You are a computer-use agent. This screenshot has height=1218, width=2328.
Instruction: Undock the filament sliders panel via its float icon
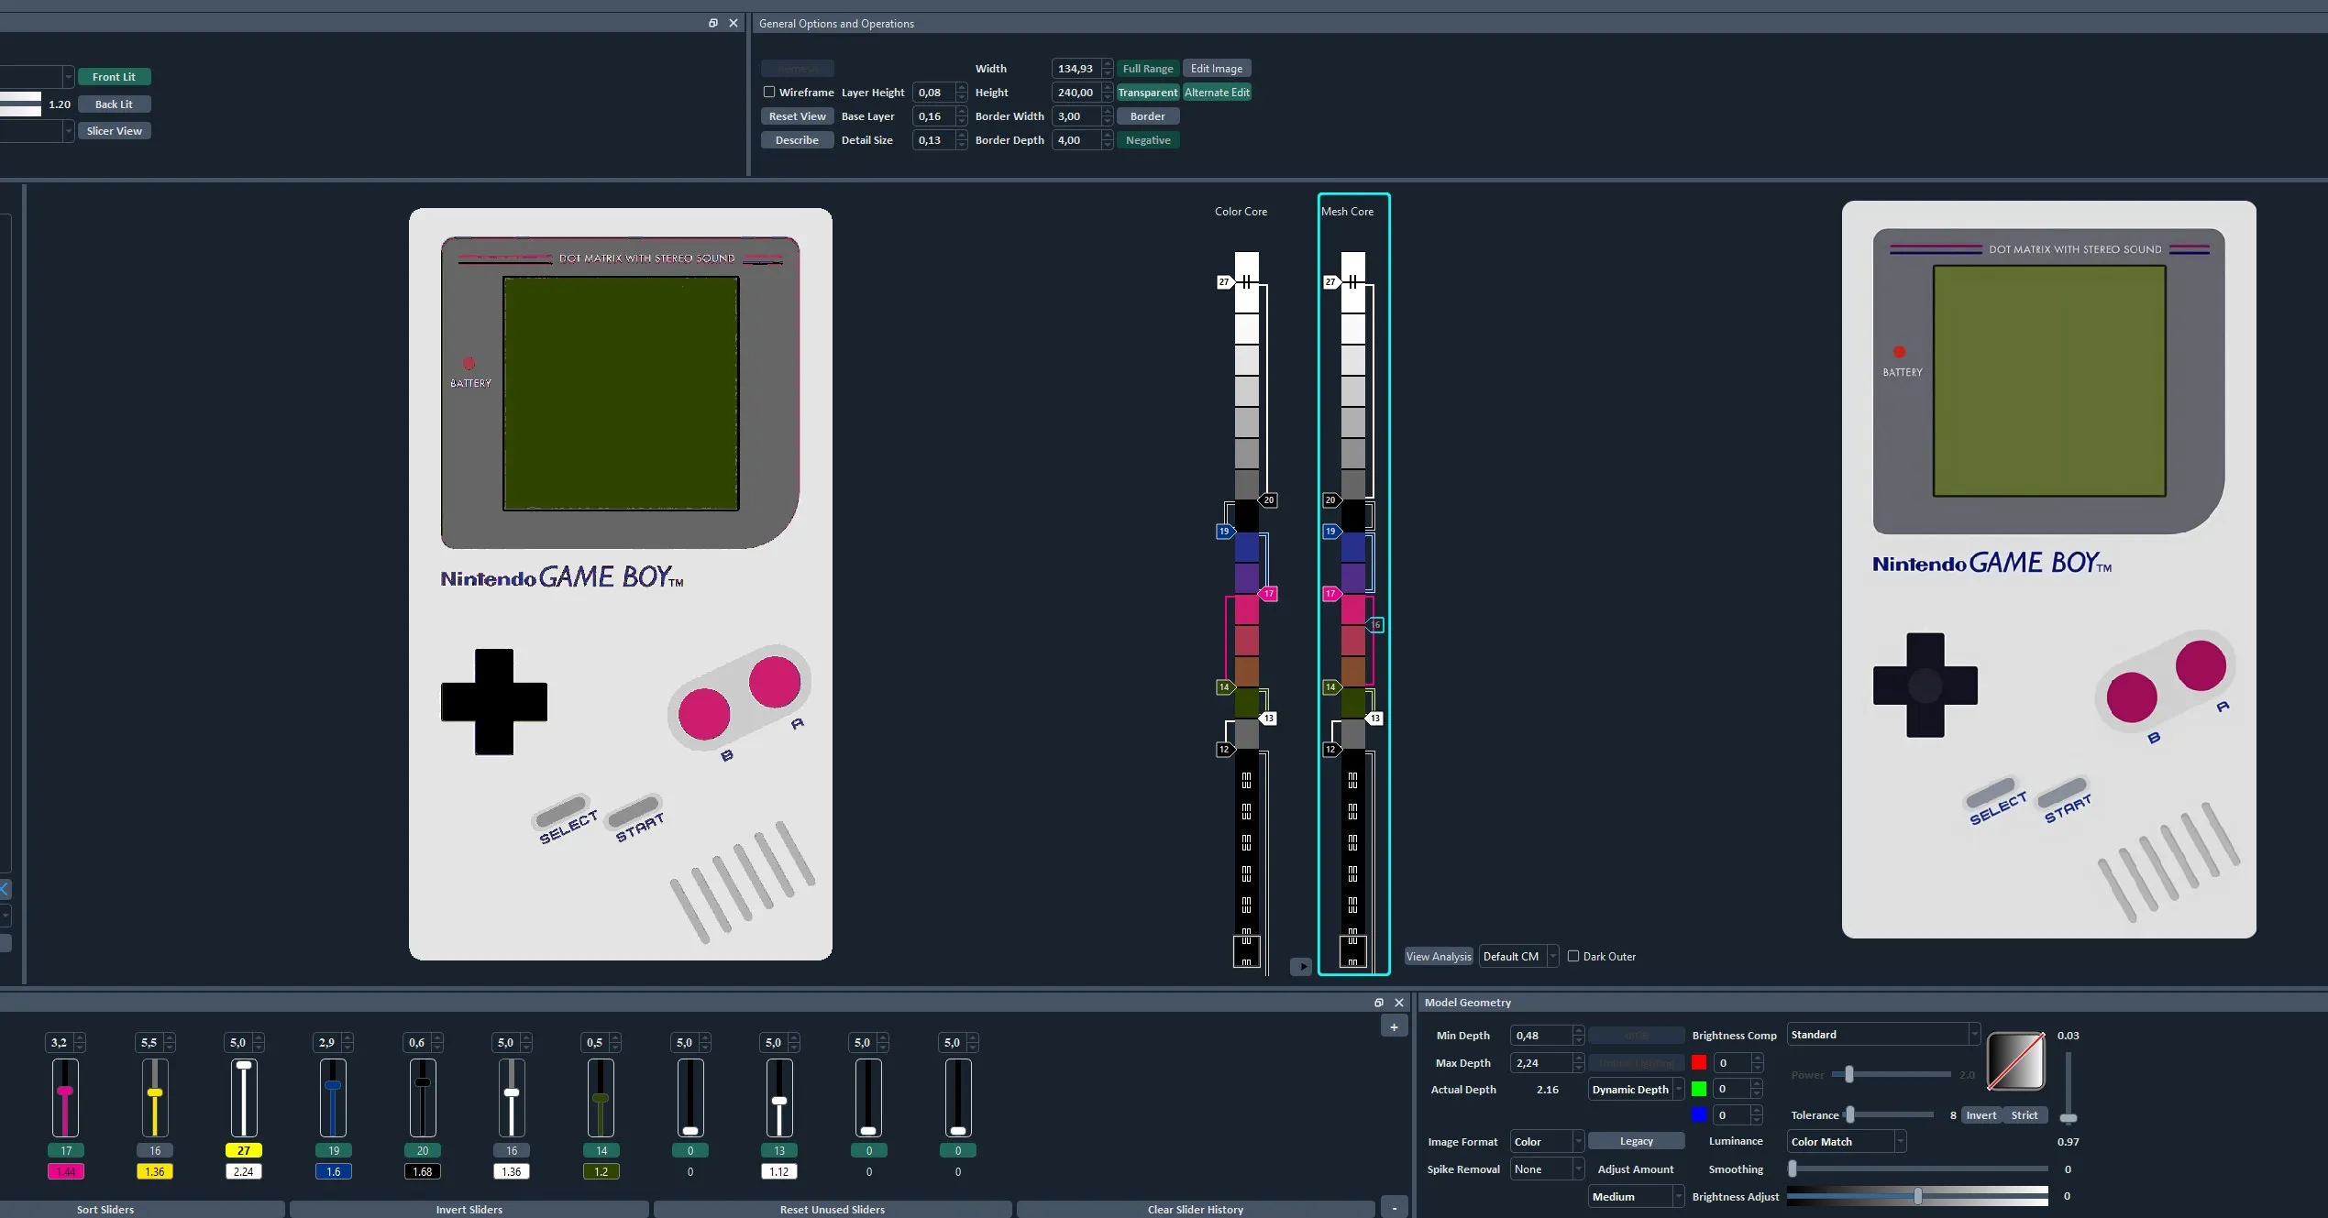coord(1378,1003)
